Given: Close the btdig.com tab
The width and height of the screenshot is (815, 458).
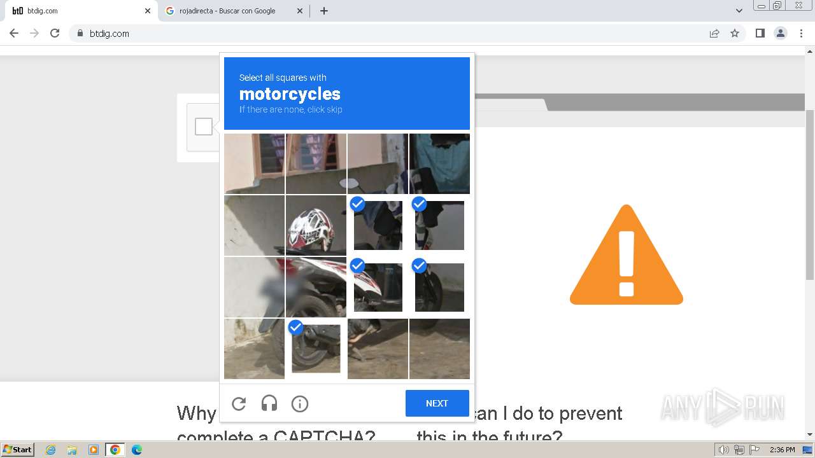Looking at the screenshot, I should 148,11.
